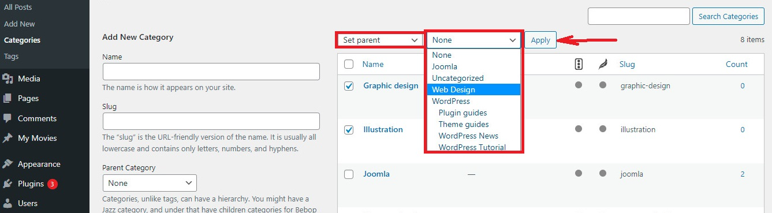Choose WordPress Tutorial from the parent list

click(473, 147)
